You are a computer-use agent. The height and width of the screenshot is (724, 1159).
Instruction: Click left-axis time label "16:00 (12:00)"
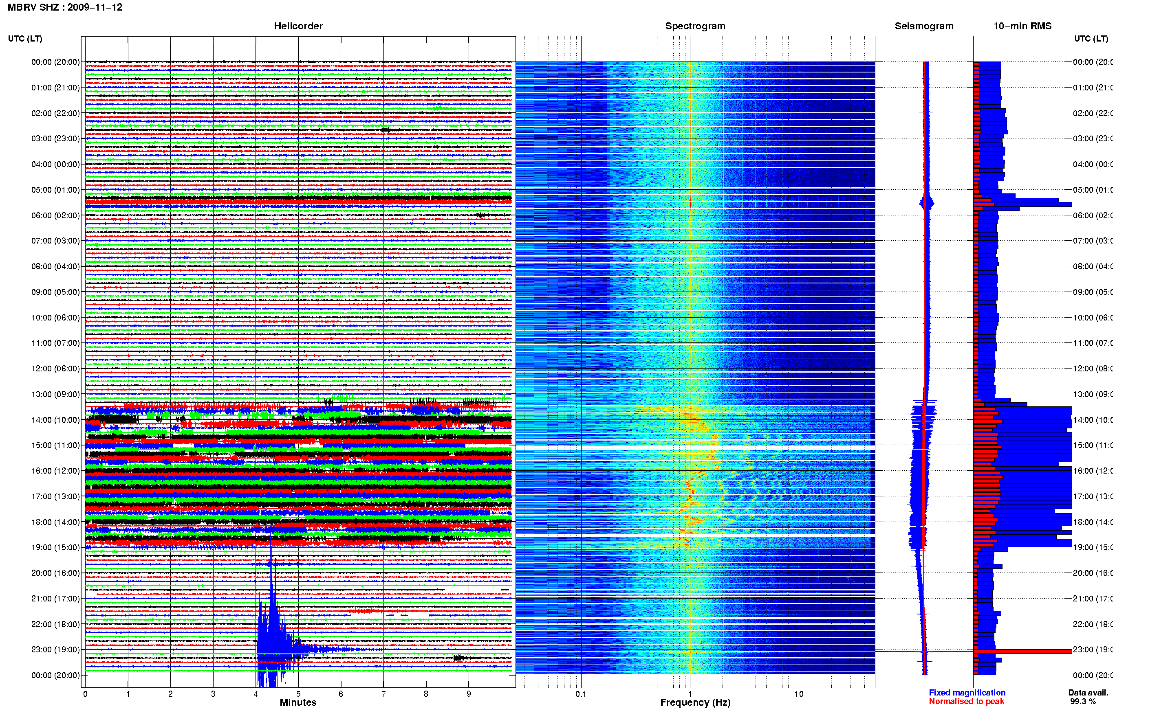coord(55,471)
